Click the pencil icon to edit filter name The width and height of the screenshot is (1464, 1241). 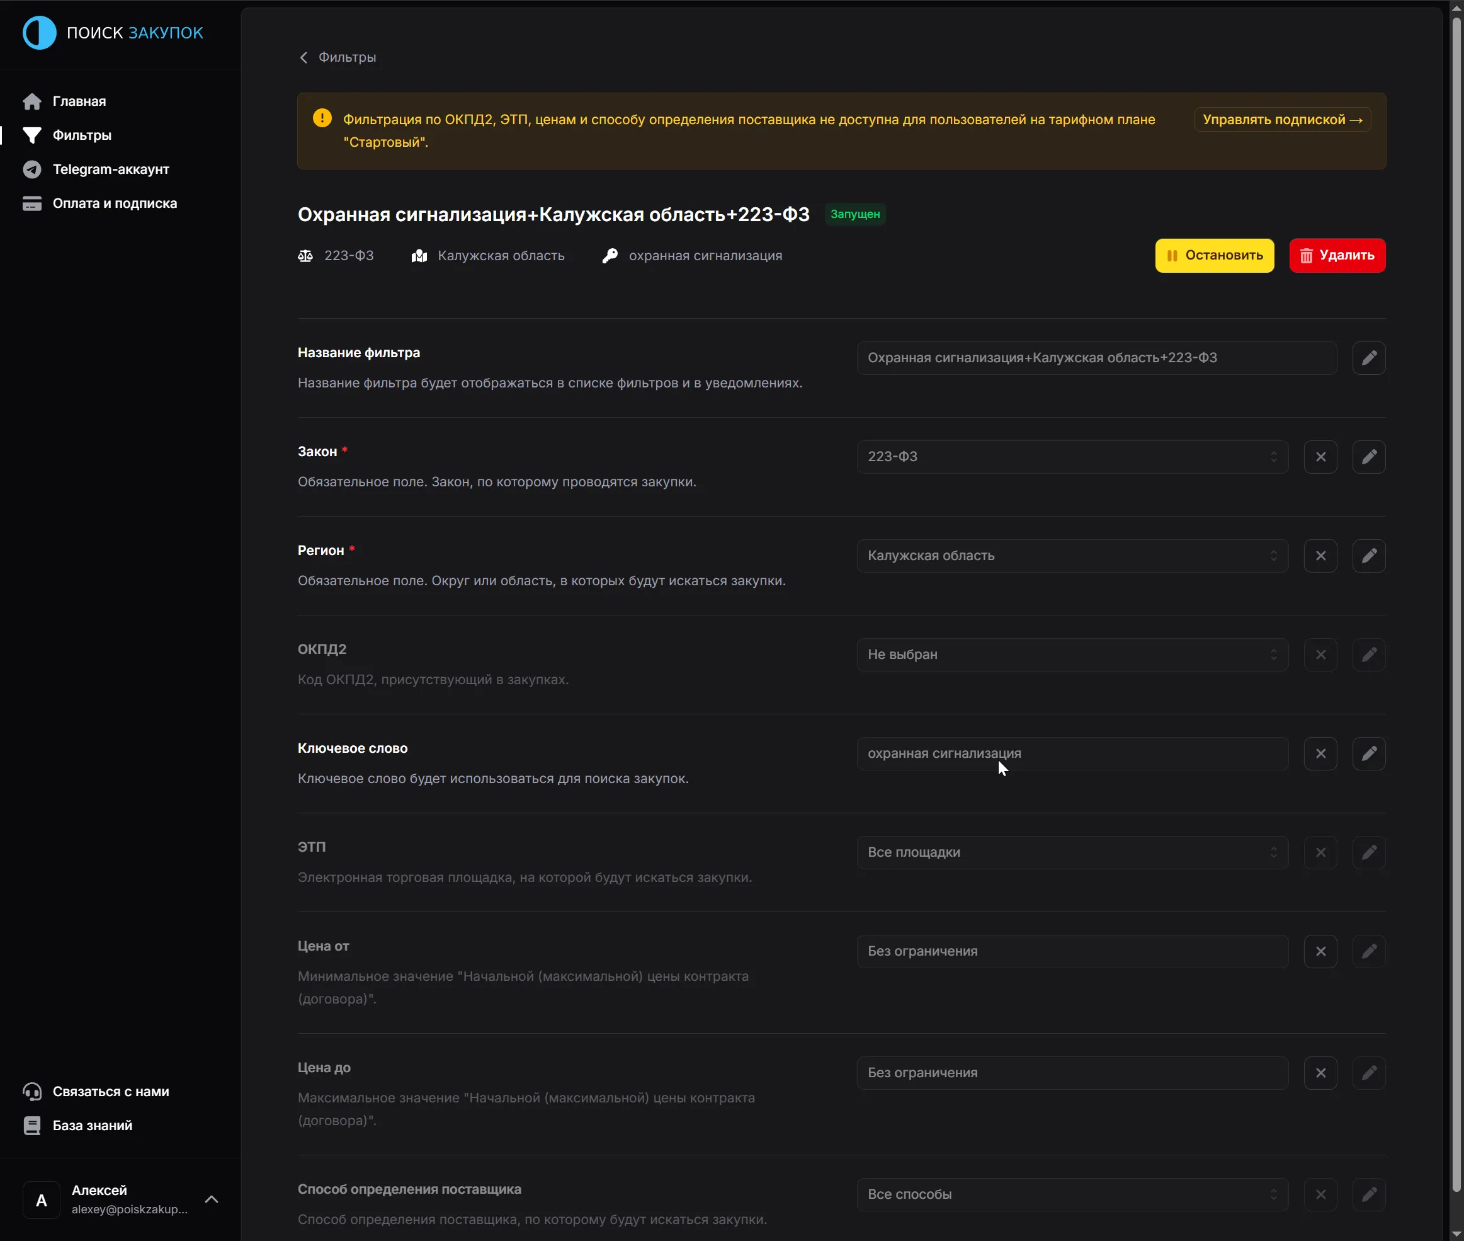point(1368,358)
